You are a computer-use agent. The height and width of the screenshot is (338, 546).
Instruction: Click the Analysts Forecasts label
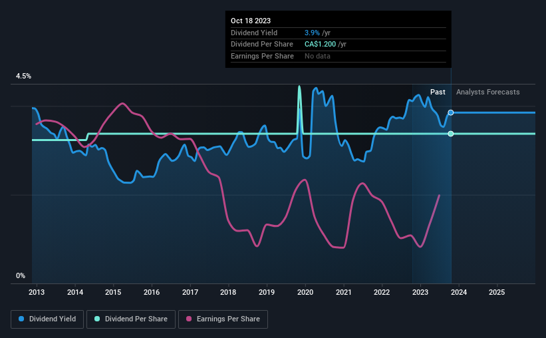click(488, 92)
